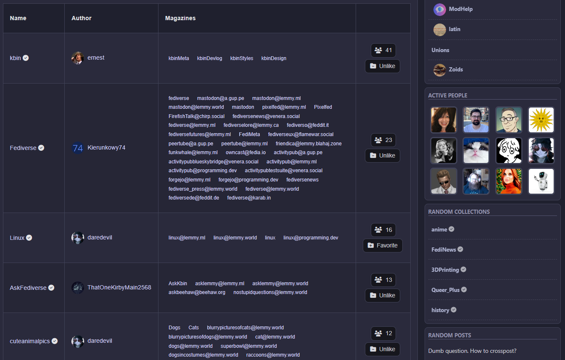
Task: Open the AskKbin magazine
Action: tap(178, 284)
